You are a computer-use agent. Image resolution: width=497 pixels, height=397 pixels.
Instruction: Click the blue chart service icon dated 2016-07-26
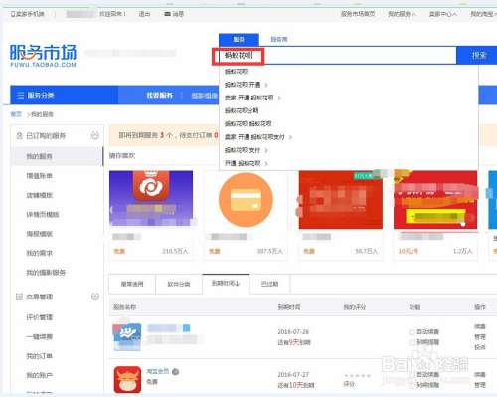click(x=127, y=336)
